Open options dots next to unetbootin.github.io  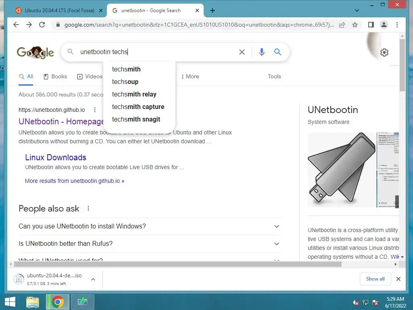(x=94, y=110)
